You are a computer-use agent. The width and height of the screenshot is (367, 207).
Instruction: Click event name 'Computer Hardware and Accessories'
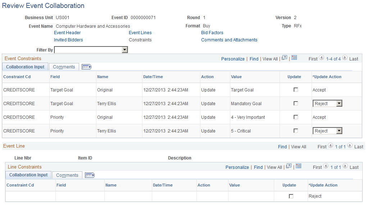(93, 26)
